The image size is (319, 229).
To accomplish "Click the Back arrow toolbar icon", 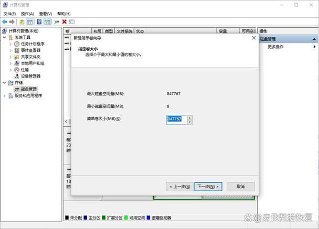I will pyautogui.click(x=5, y=21).
